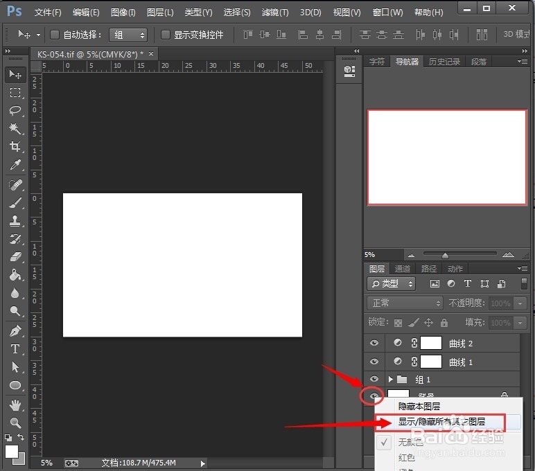Select the Rectangular Marquee tool

click(15, 92)
